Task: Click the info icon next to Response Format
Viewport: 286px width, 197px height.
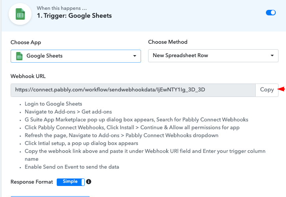Action: click(x=89, y=182)
